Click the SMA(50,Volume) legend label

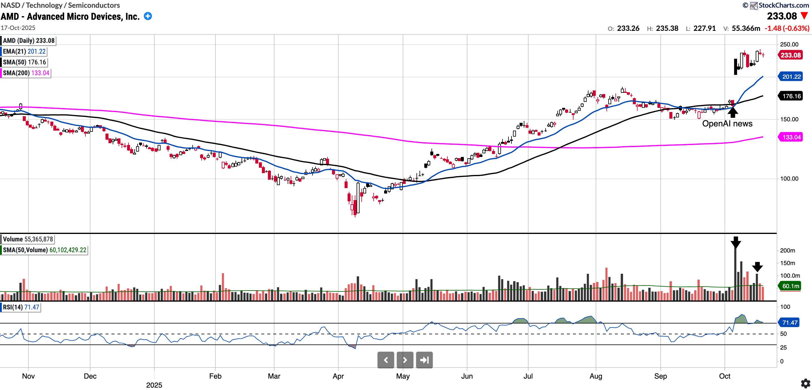[x=44, y=250]
